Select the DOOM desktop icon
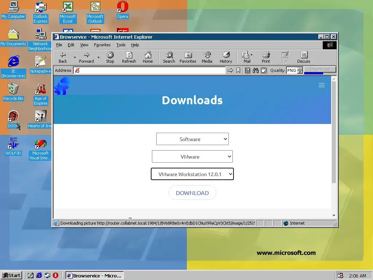This screenshot has height=280, width=373. coord(13,119)
